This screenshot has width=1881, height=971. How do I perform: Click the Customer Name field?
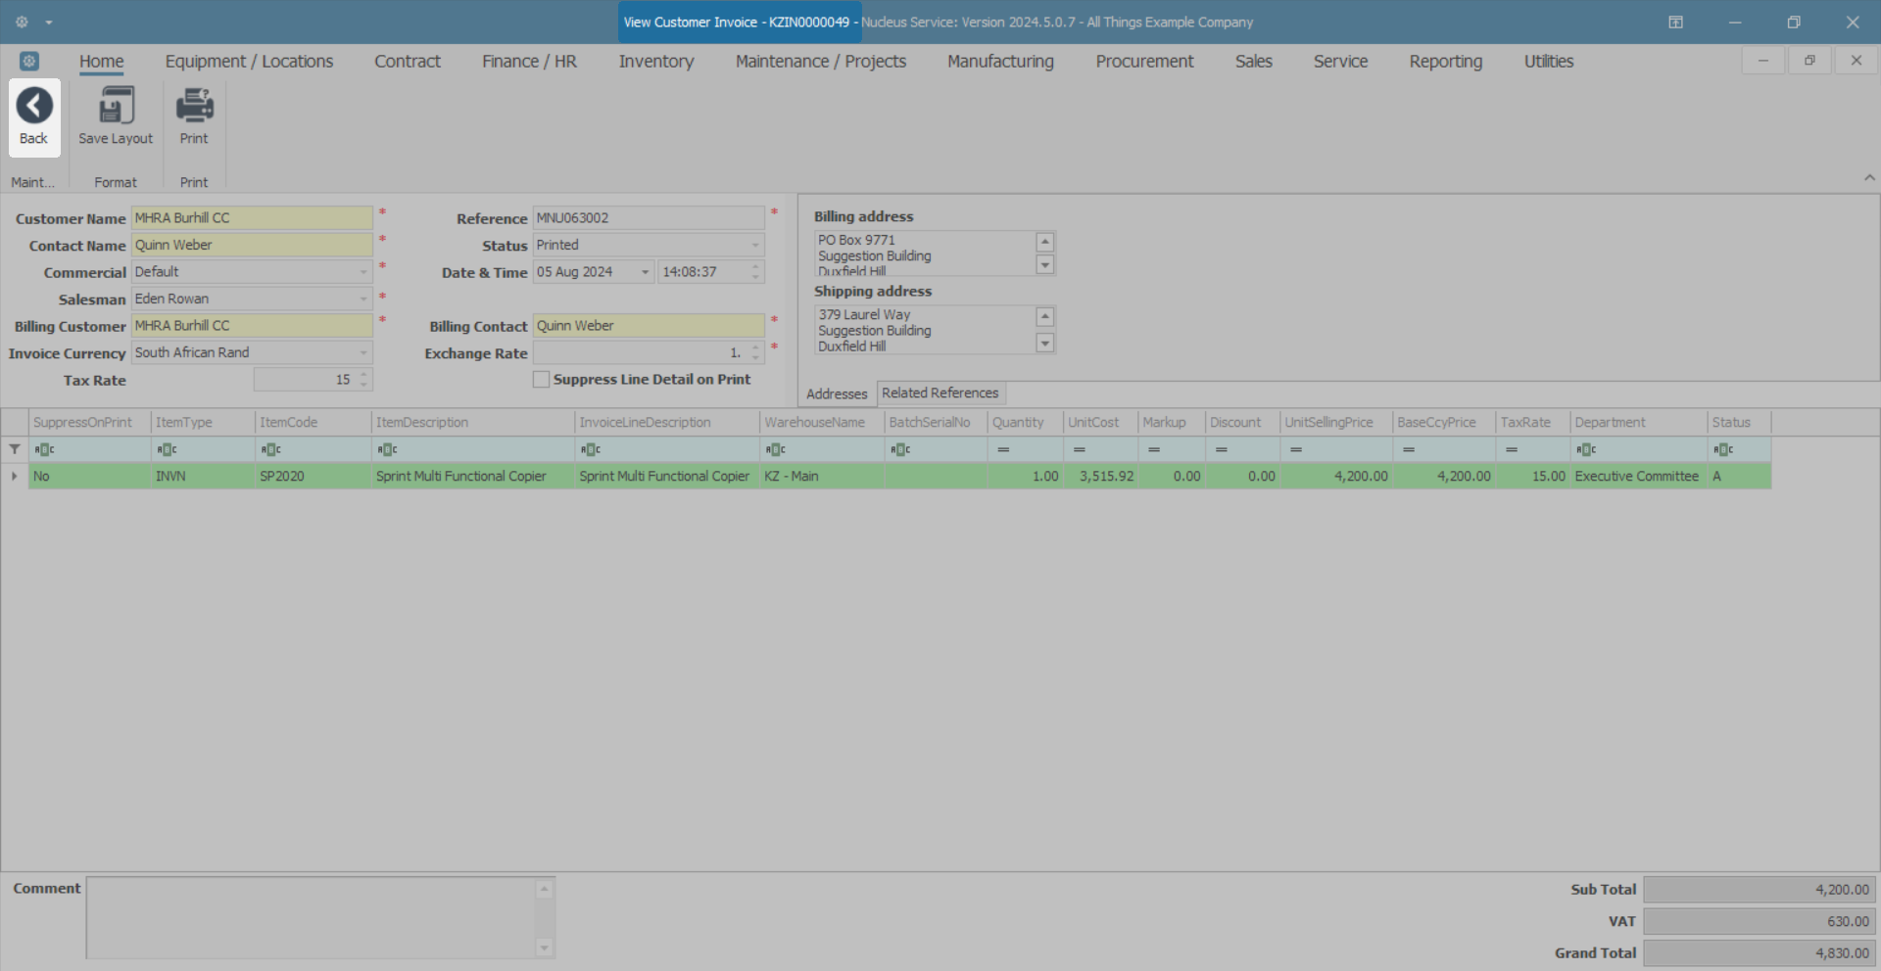click(252, 218)
